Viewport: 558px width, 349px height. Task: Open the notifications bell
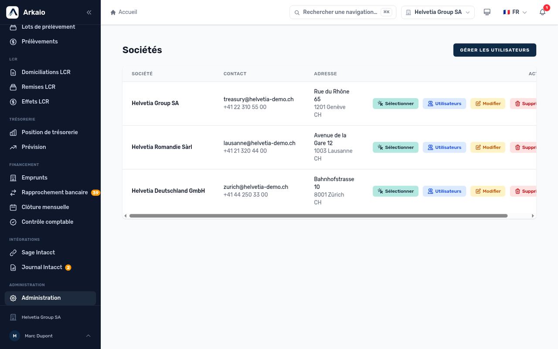pyautogui.click(x=542, y=12)
